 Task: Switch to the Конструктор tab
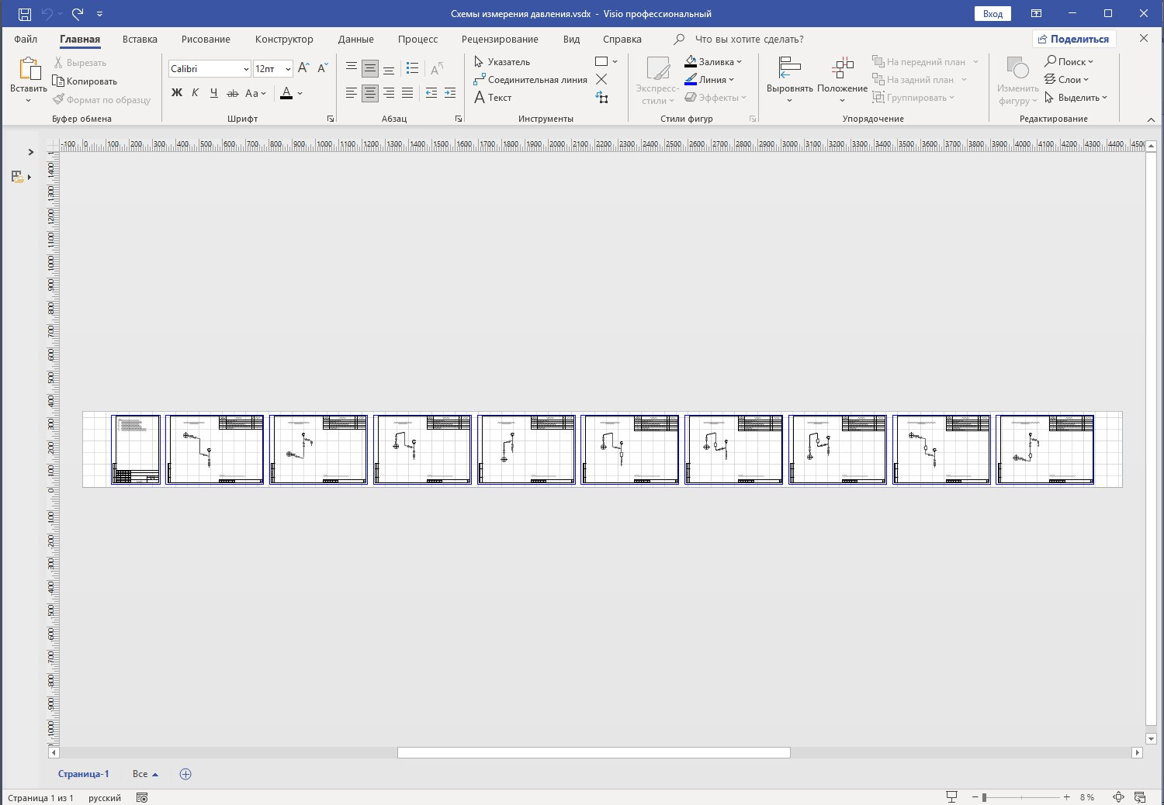(x=284, y=39)
